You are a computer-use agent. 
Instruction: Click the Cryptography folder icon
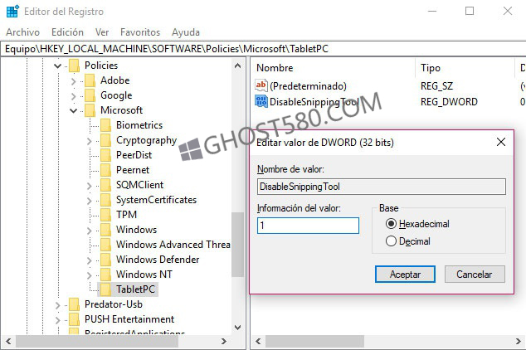coord(105,140)
